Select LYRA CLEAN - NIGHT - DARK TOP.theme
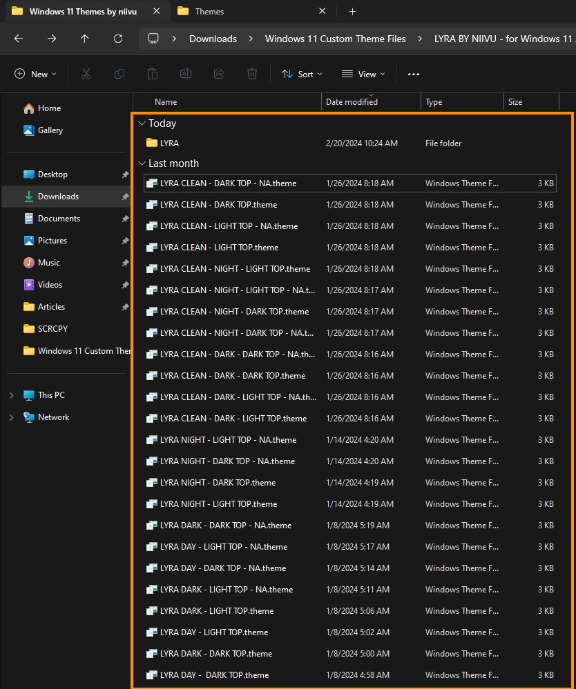Viewport: 576px width, 689px height. pos(350,312)
